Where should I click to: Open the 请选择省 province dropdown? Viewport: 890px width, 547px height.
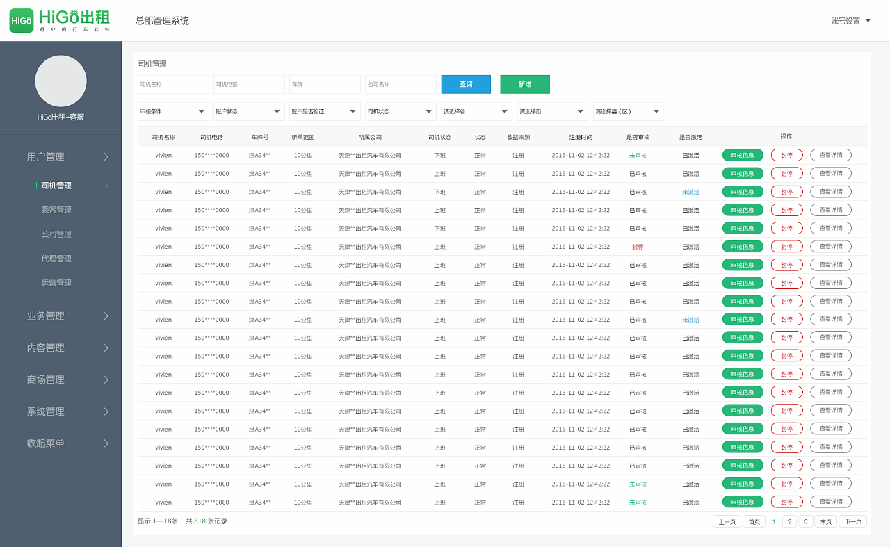tap(476, 112)
